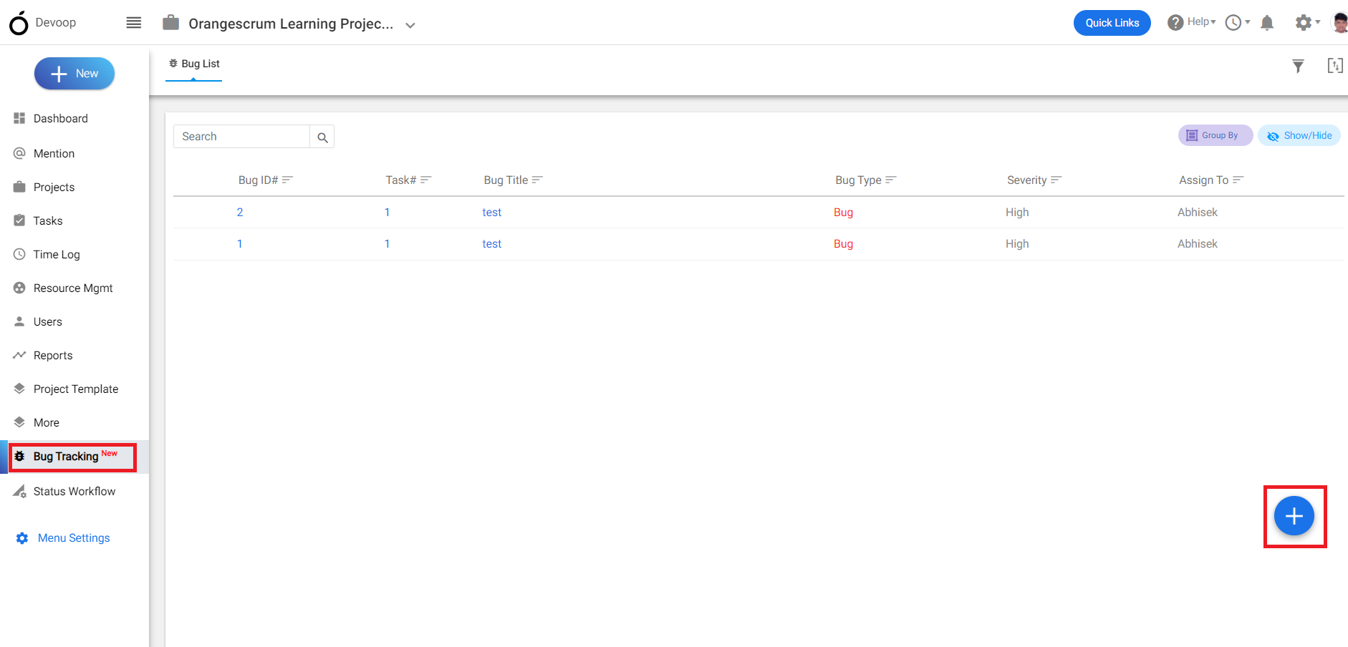
Task: Expand the Orangescrum Learning Project dropdown
Action: (410, 25)
